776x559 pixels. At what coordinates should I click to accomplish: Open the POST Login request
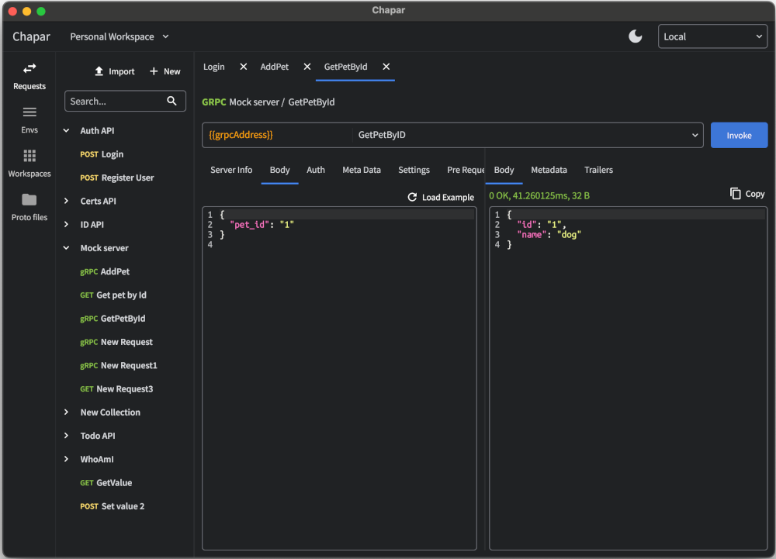(x=102, y=154)
